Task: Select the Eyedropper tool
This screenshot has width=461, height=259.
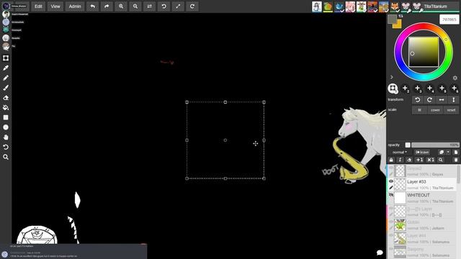Action: tap(6, 68)
